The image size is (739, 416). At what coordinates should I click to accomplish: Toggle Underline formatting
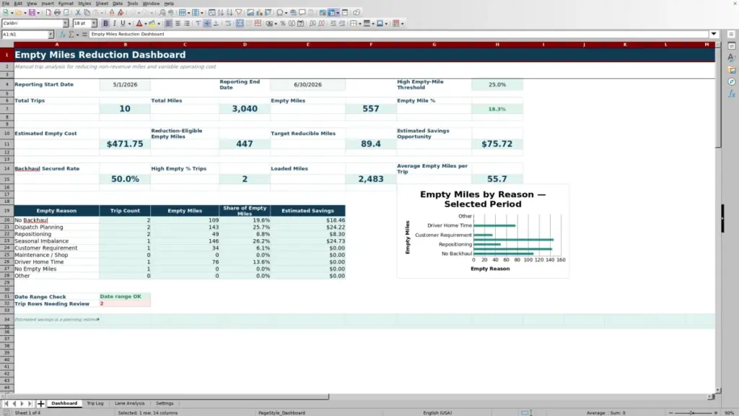tap(123, 23)
